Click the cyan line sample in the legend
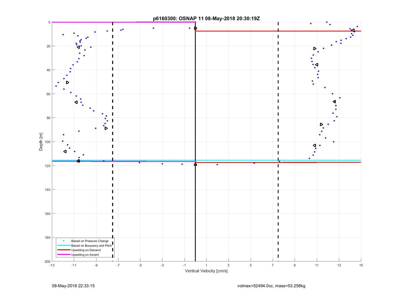Viewport: 399px width, 294px height. point(64,245)
